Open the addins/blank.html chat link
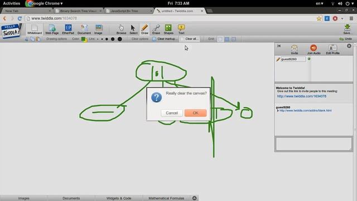Viewport: 357px width, 201px height. click(305, 111)
